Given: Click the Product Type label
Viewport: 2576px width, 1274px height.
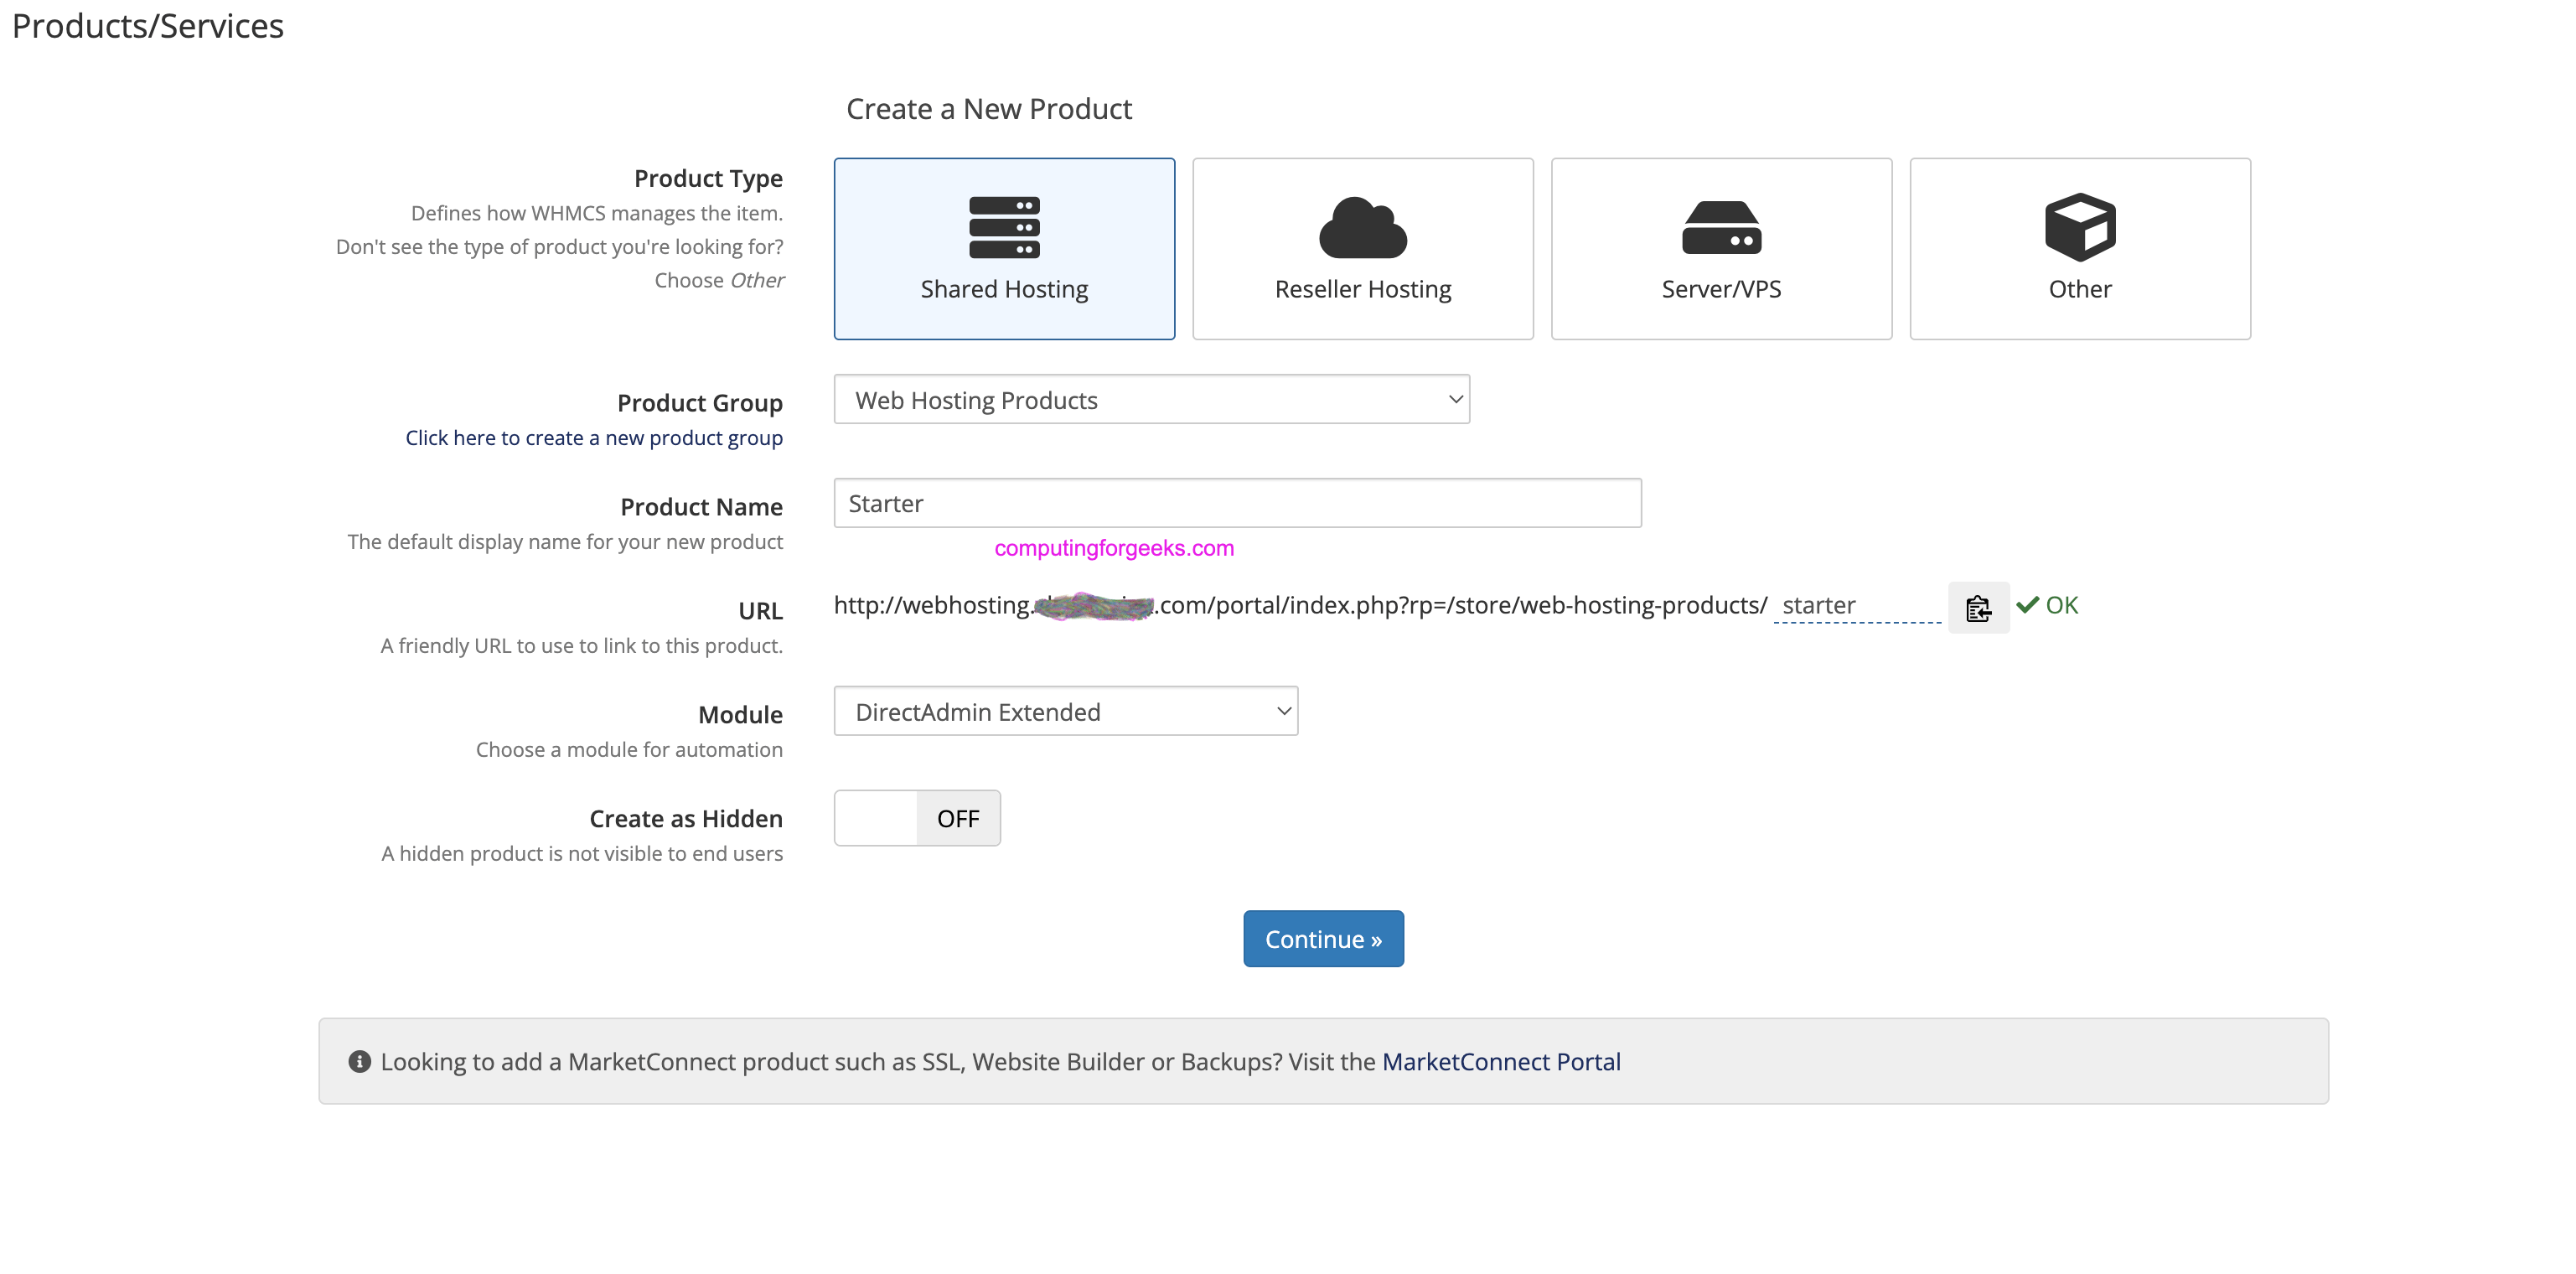Looking at the screenshot, I should (x=708, y=178).
